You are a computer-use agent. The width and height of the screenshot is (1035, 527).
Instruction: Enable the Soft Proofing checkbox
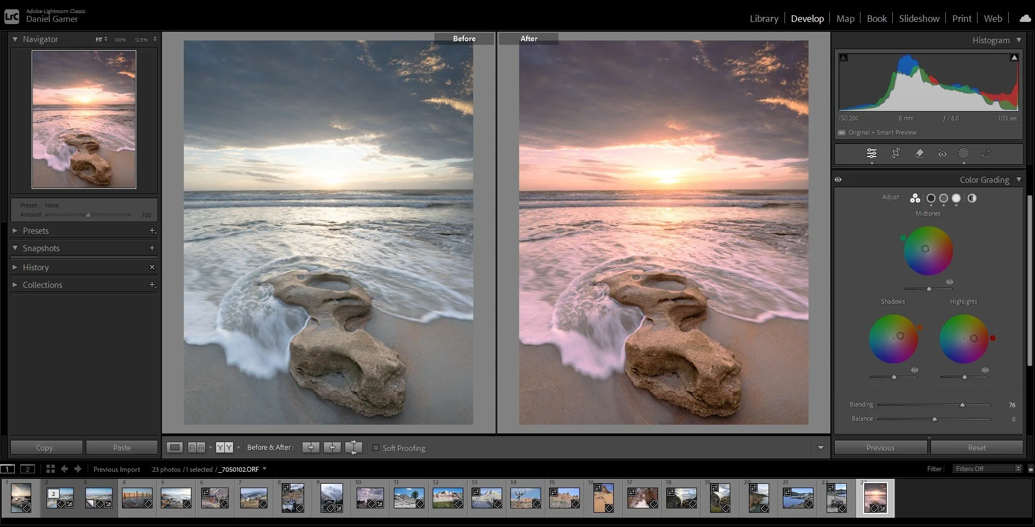(x=376, y=448)
